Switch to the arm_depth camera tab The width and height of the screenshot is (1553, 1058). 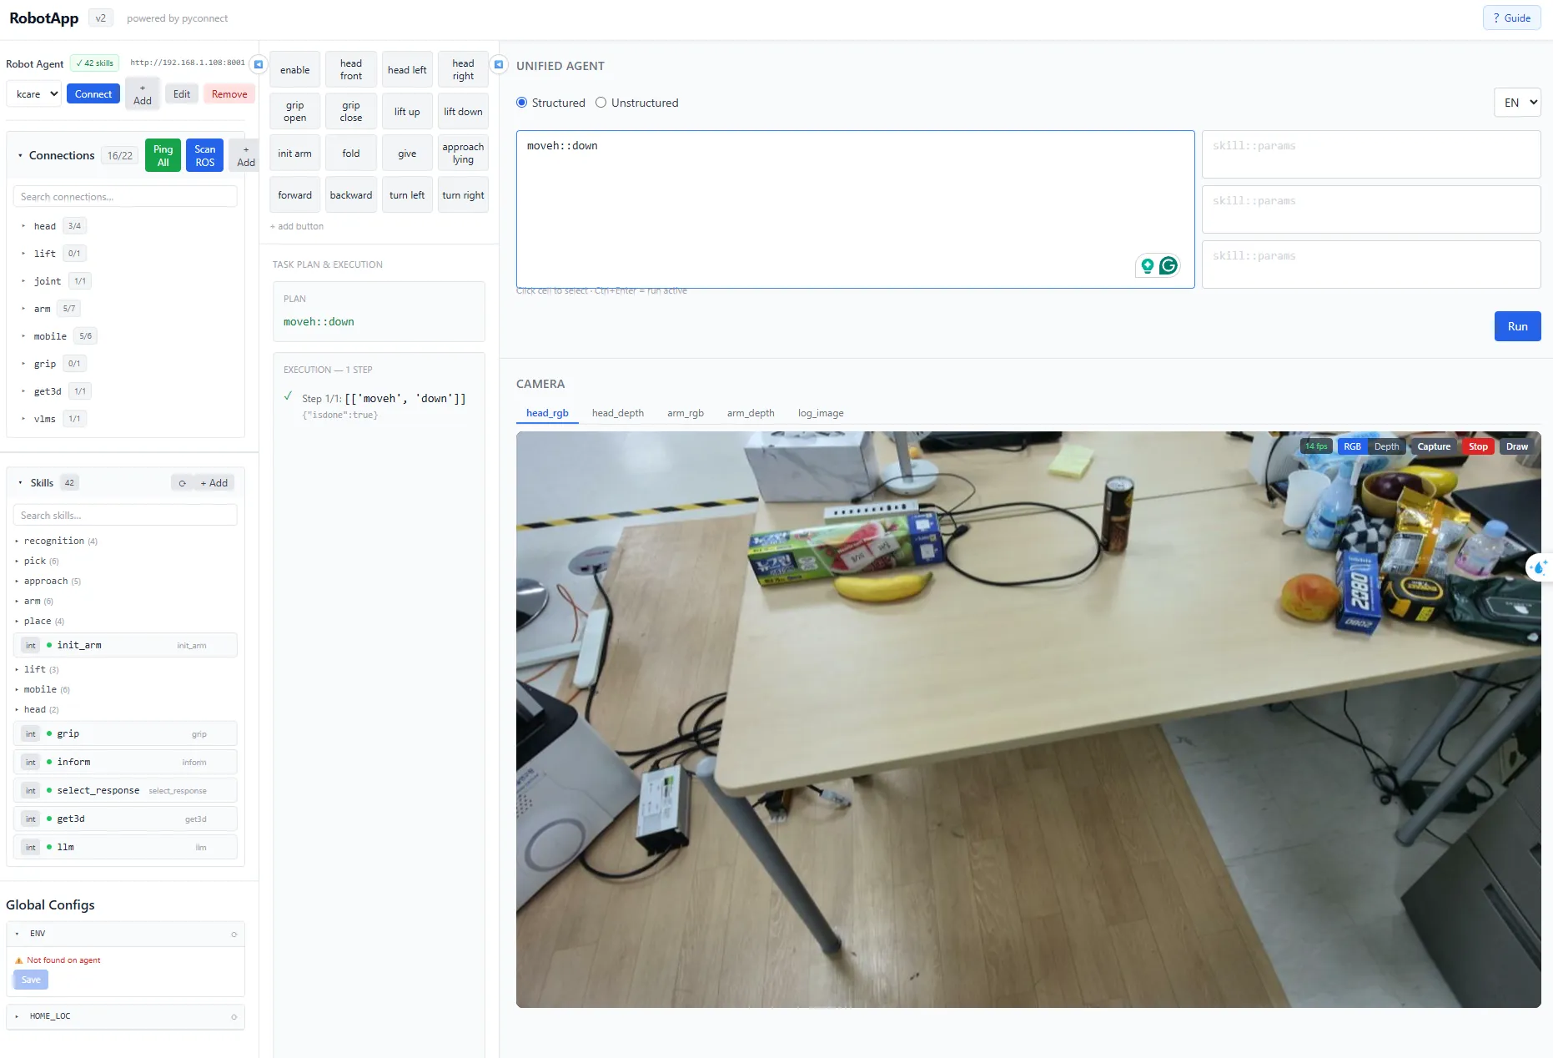[x=751, y=413]
